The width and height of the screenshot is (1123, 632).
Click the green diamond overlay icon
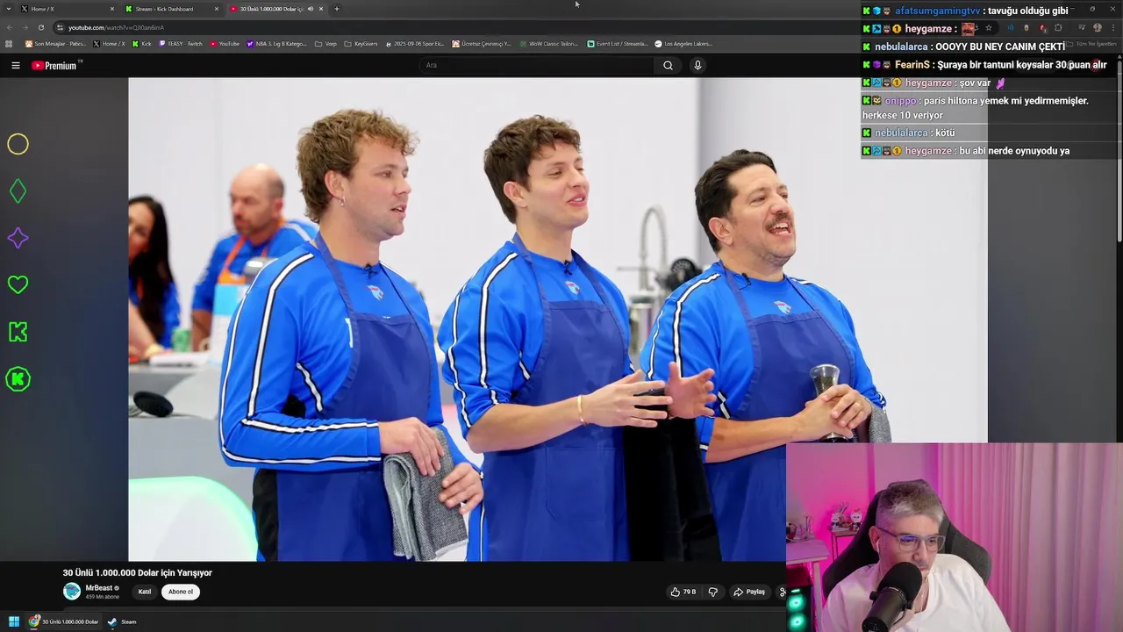click(18, 191)
